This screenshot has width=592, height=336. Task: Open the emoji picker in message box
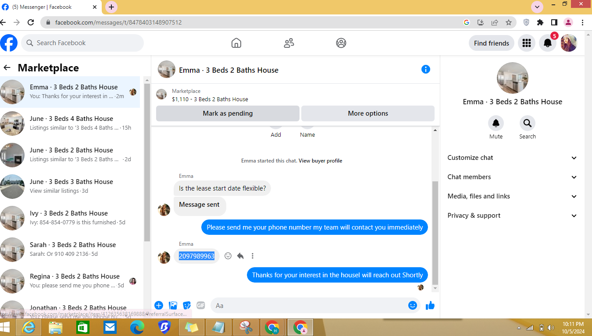pyautogui.click(x=413, y=305)
